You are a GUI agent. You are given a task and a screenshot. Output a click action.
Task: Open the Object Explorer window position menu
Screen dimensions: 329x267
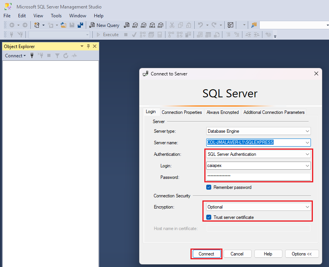(82, 46)
